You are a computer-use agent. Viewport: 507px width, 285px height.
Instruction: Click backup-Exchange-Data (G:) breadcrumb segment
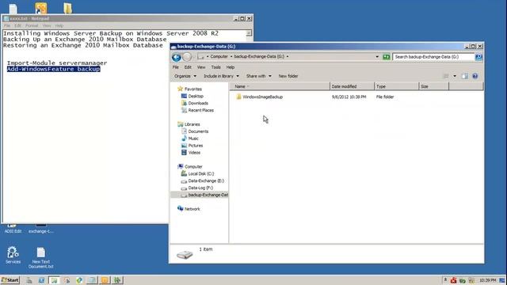pyautogui.click(x=259, y=56)
